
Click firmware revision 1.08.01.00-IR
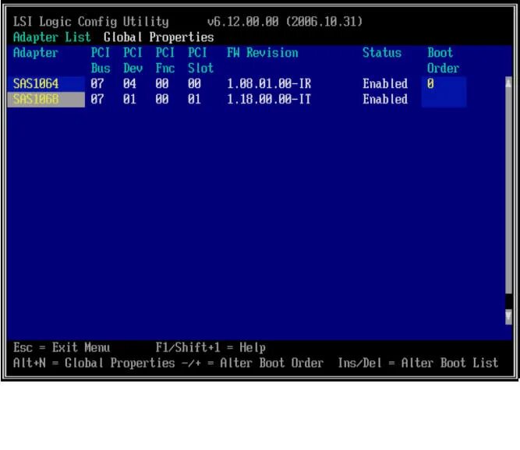(269, 84)
